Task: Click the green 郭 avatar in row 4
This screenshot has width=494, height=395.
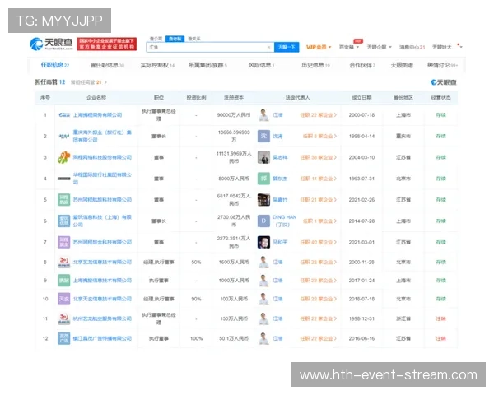Action: [263, 179]
